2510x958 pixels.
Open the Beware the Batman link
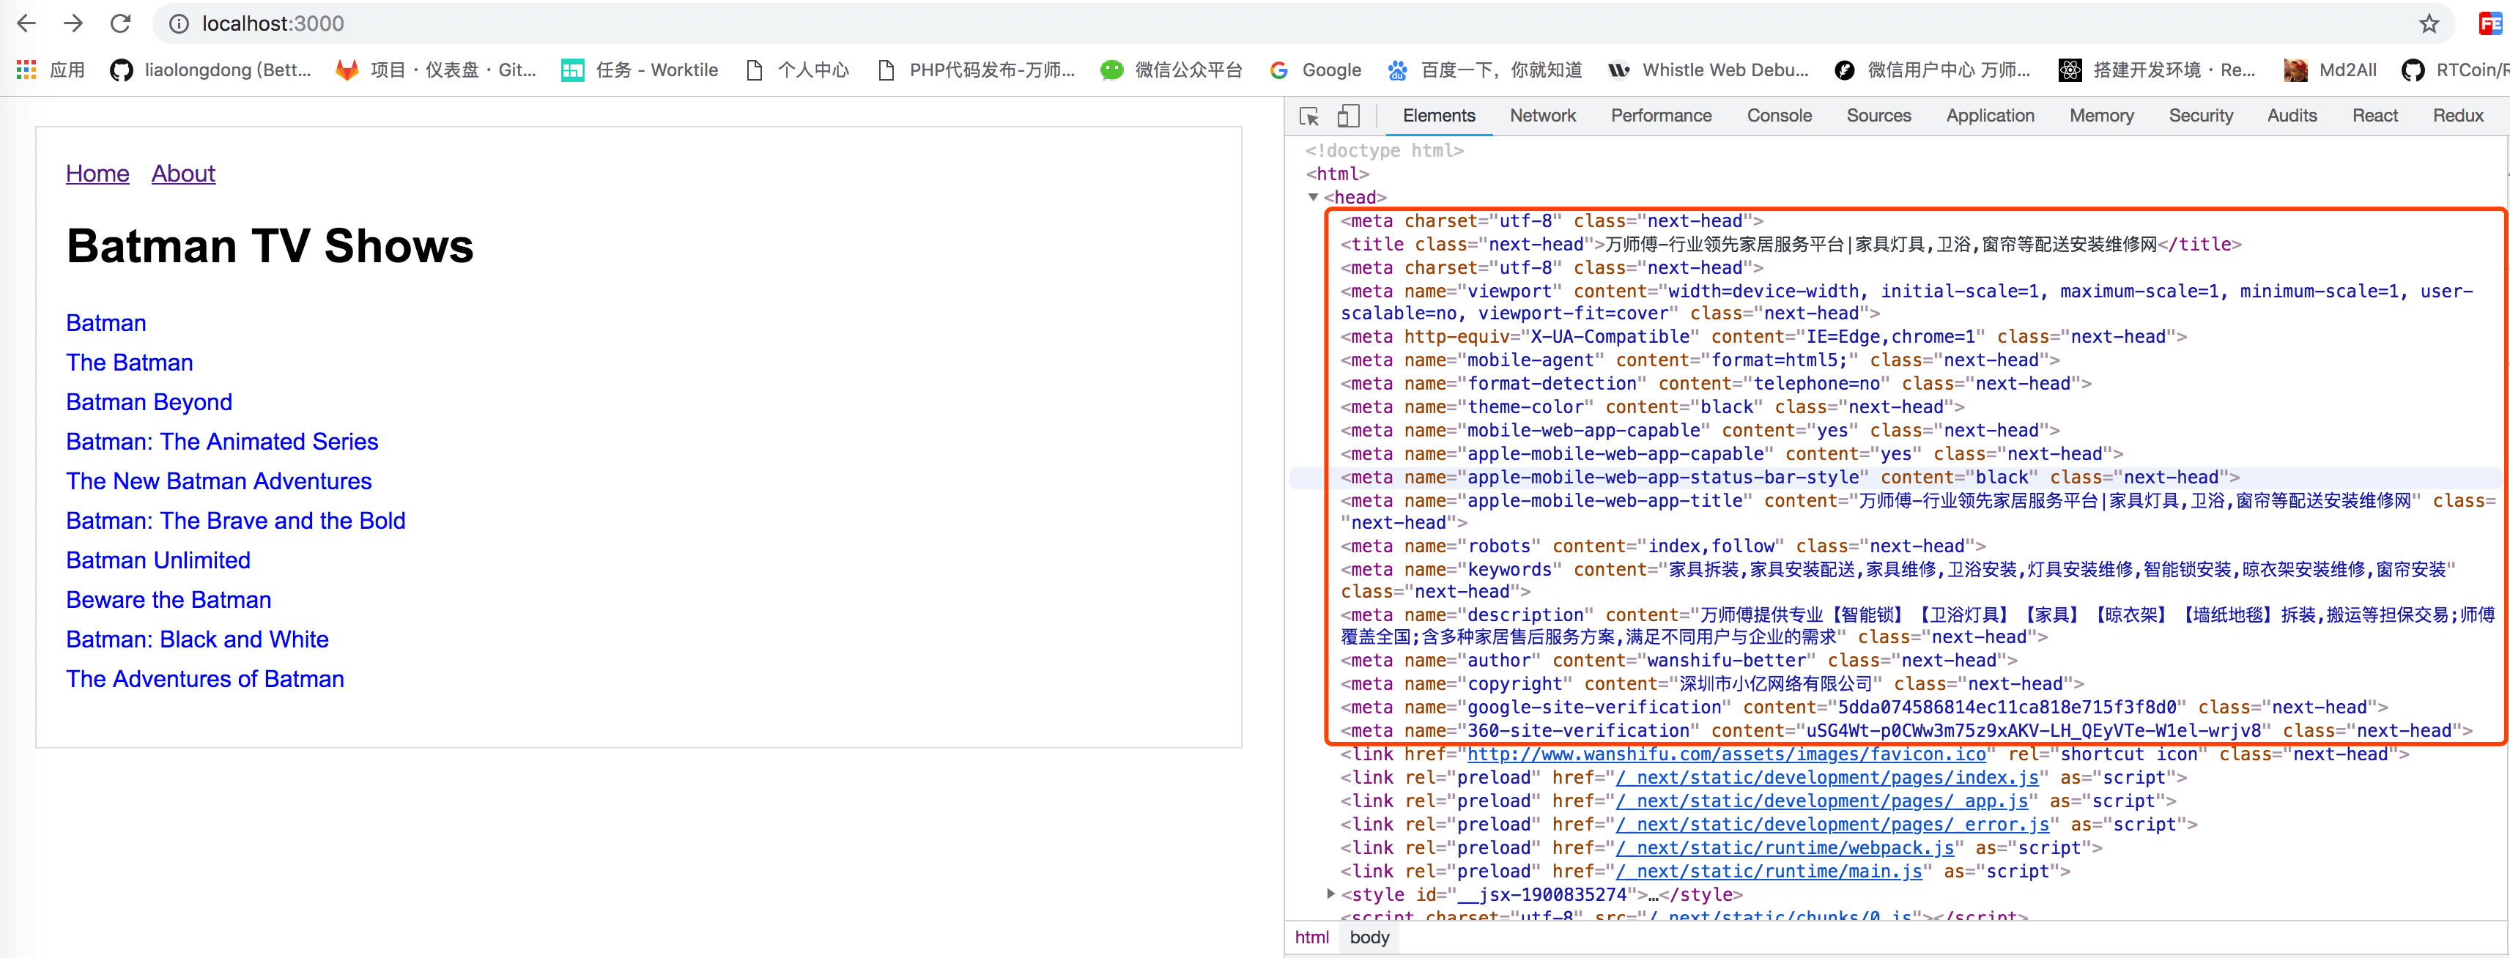[169, 599]
